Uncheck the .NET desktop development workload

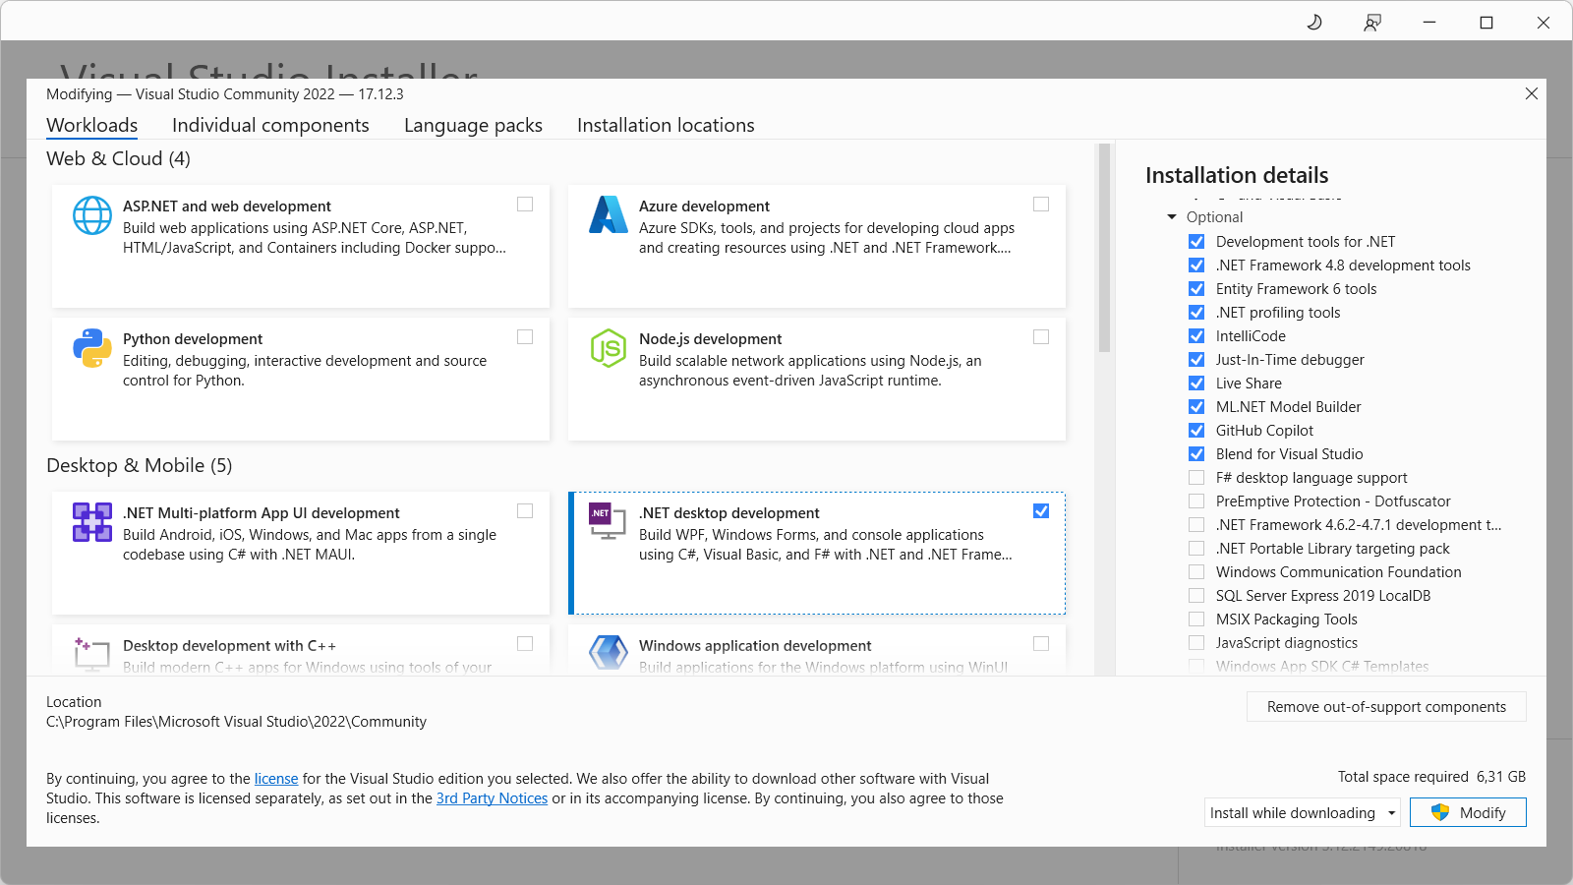click(1041, 511)
